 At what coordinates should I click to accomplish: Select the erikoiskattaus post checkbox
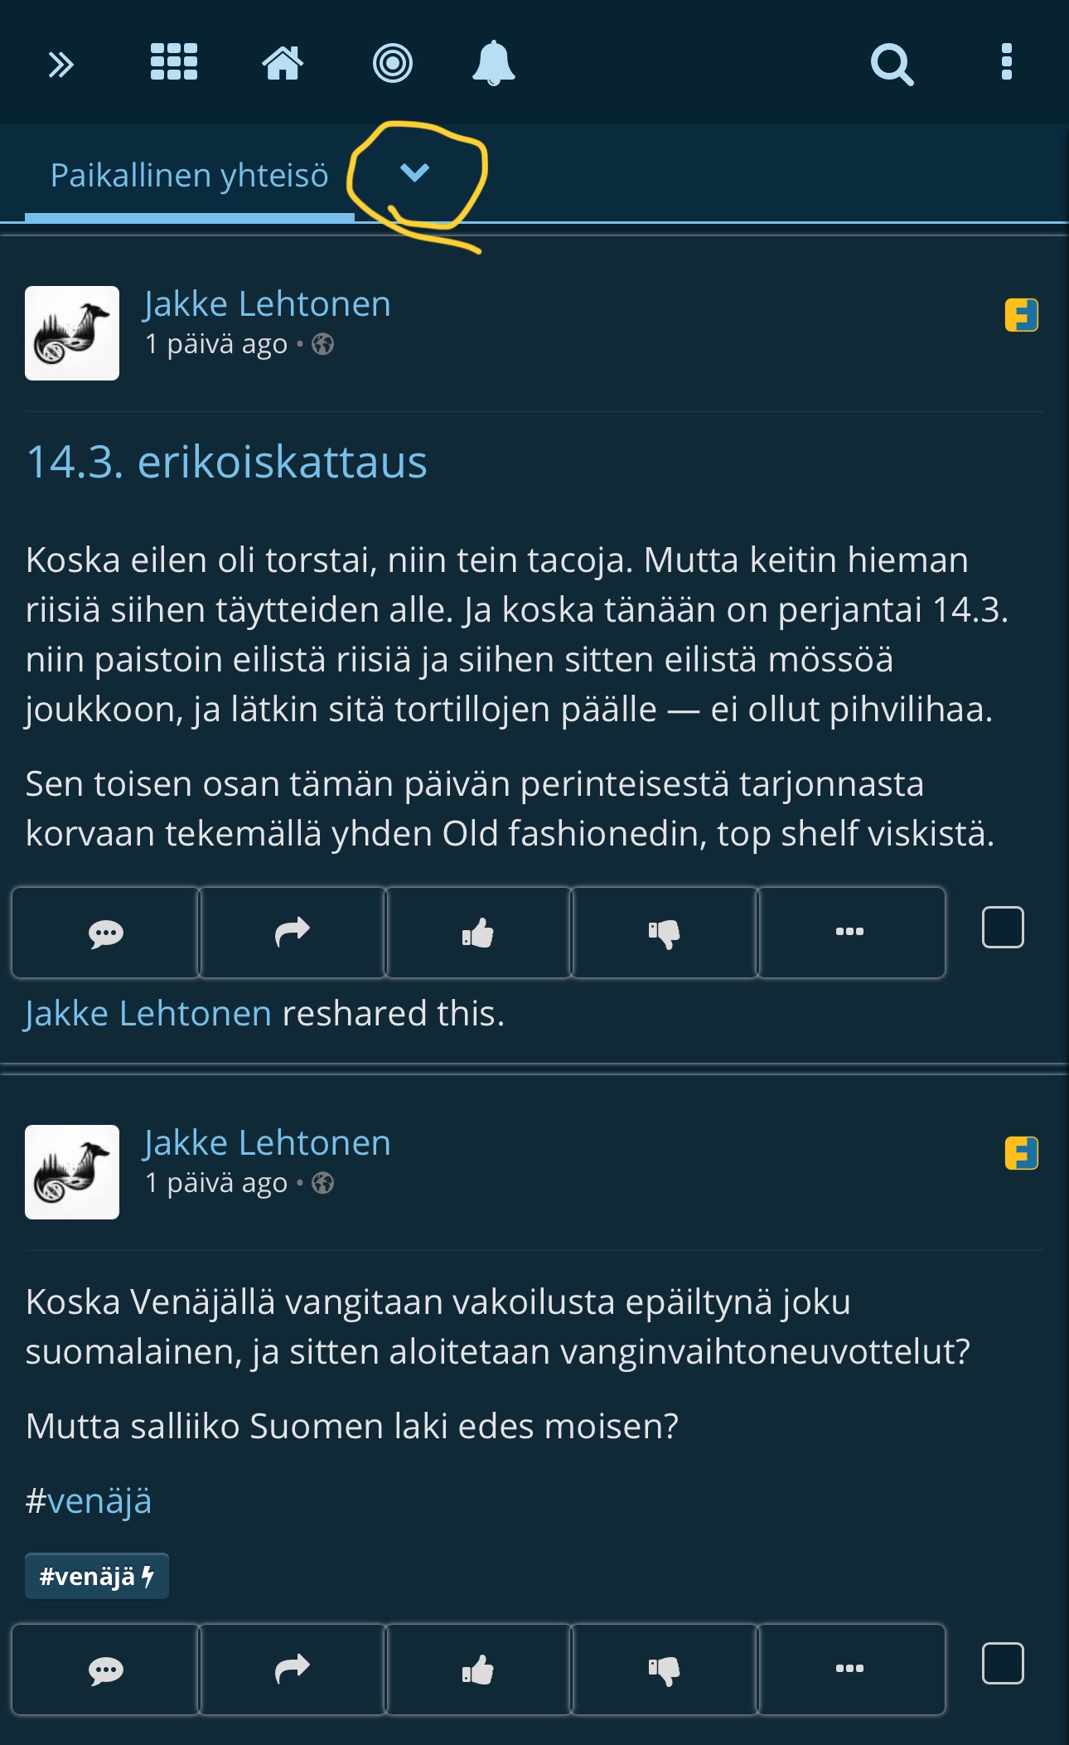tap(1003, 927)
